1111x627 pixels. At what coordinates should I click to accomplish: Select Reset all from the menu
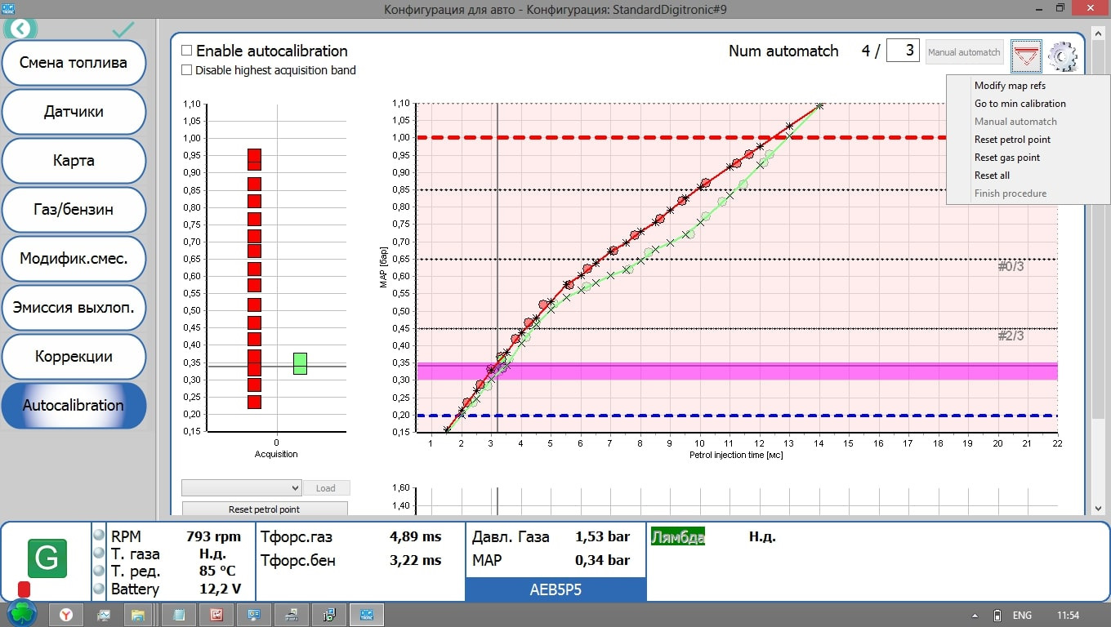pos(992,176)
